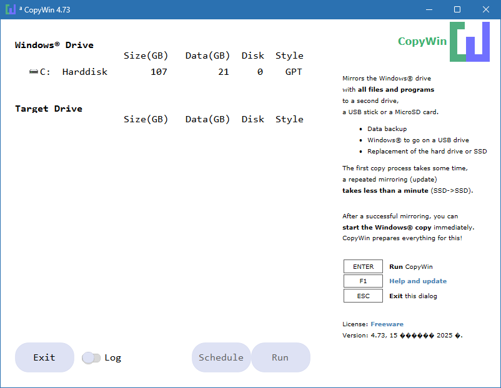Click the Help and update link
Viewport: 501px width, 388px height.
(x=417, y=281)
